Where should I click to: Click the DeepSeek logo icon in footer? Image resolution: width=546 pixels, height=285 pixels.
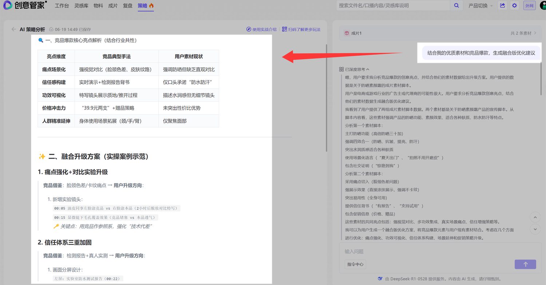click(380, 278)
